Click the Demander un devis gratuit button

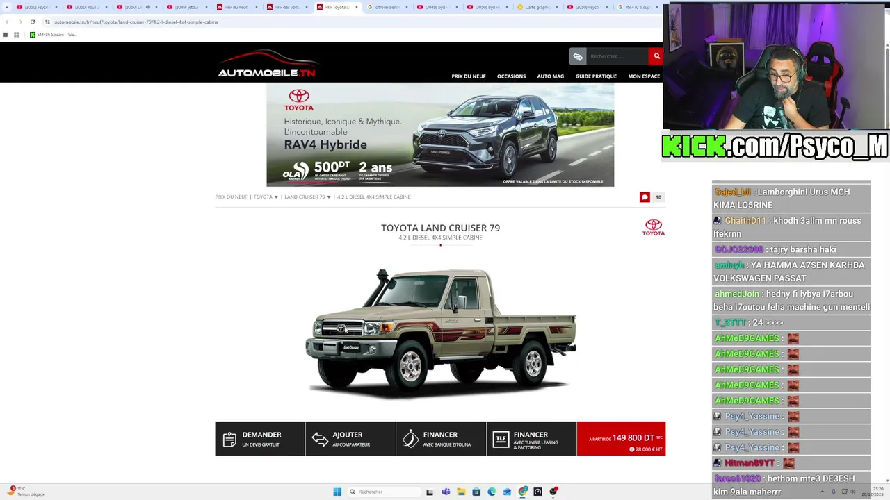(x=260, y=439)
